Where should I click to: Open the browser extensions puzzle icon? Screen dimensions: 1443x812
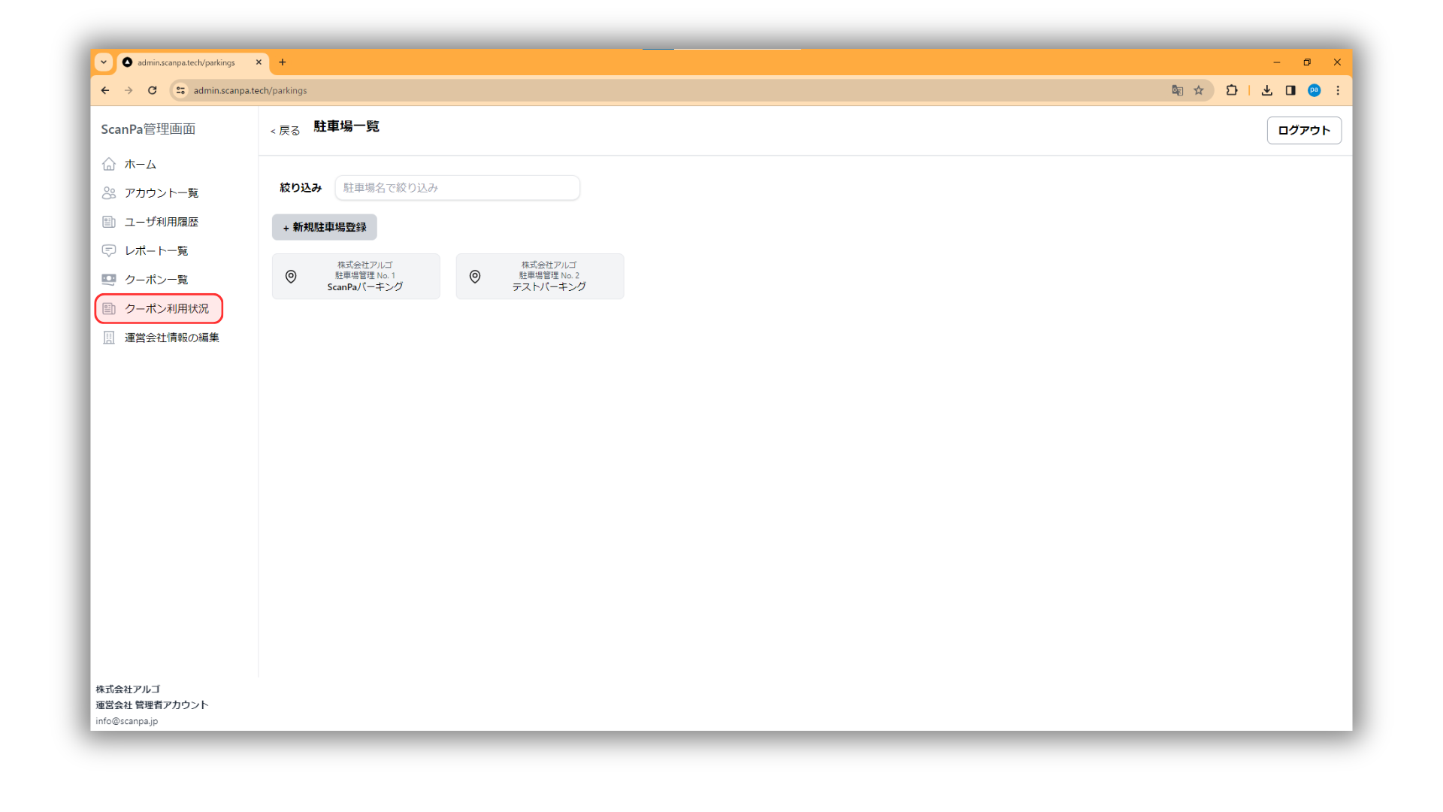[x=1231, y=90]
